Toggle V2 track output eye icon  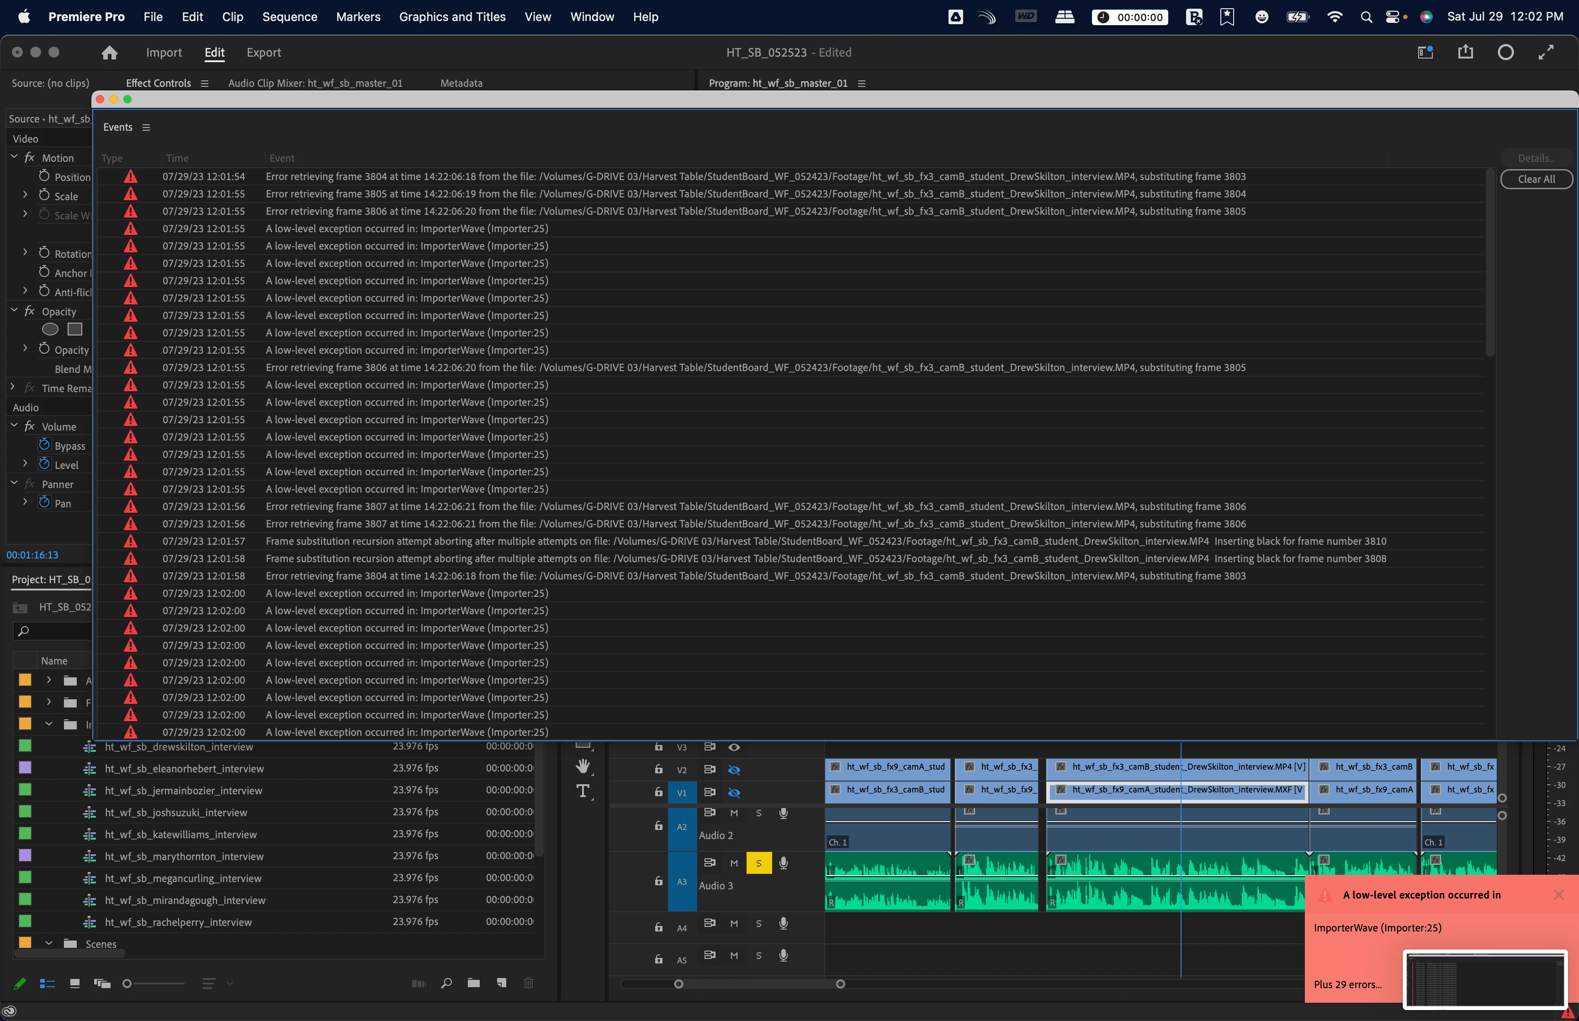733,770
